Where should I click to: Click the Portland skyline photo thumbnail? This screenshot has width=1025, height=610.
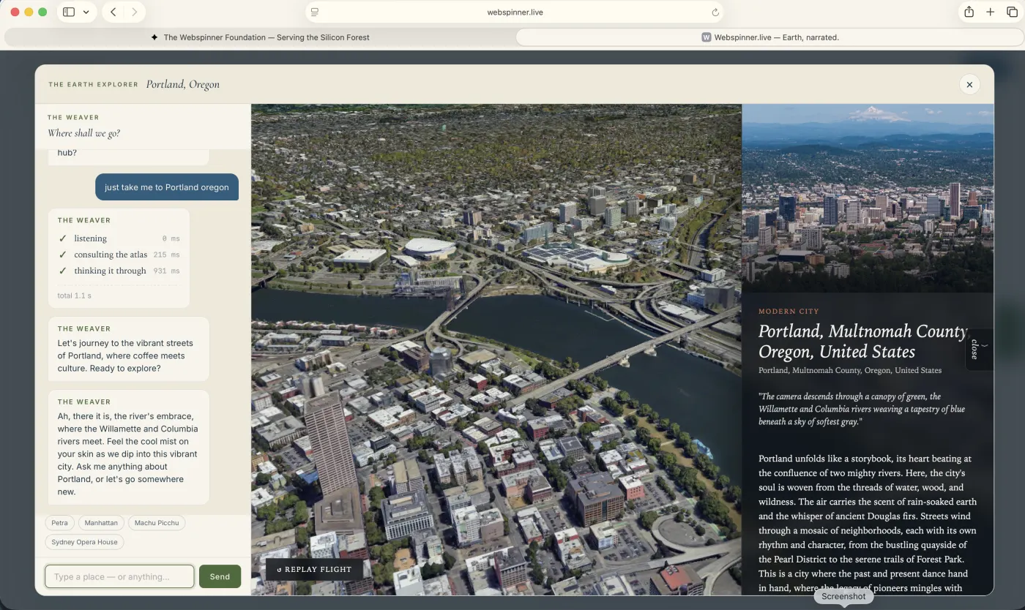[868, 197]
